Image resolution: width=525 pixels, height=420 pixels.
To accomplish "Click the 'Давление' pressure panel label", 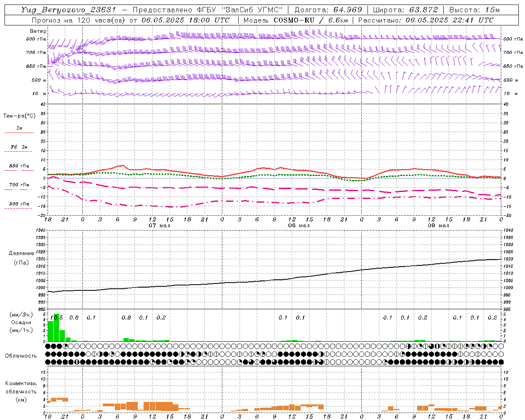I will (21, 253).
